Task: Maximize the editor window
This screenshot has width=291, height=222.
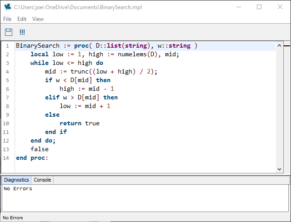Action: coord(259,7)
